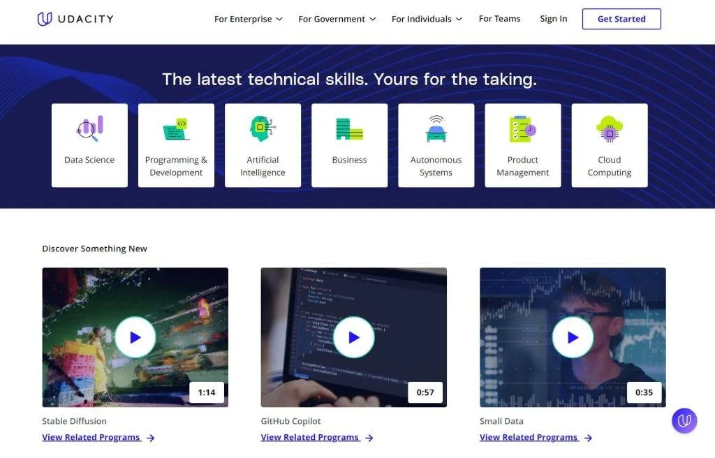Screen dimensions: 715x458
Task: Expand the For Individuals menu chevron
Action: pyautogui.click(x=459, y=19)
